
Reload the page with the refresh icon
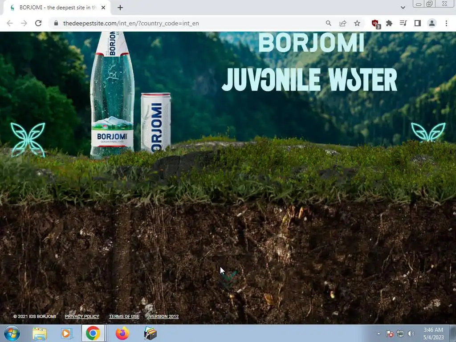point(38,23)
